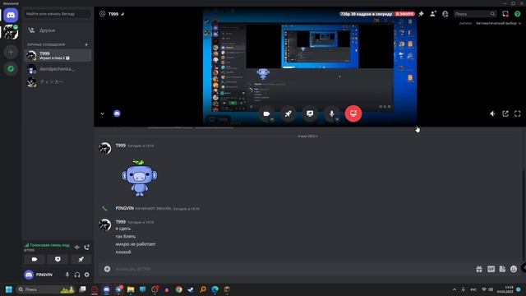
Task: Open the Windows Start menu
Action: point(9,289)
